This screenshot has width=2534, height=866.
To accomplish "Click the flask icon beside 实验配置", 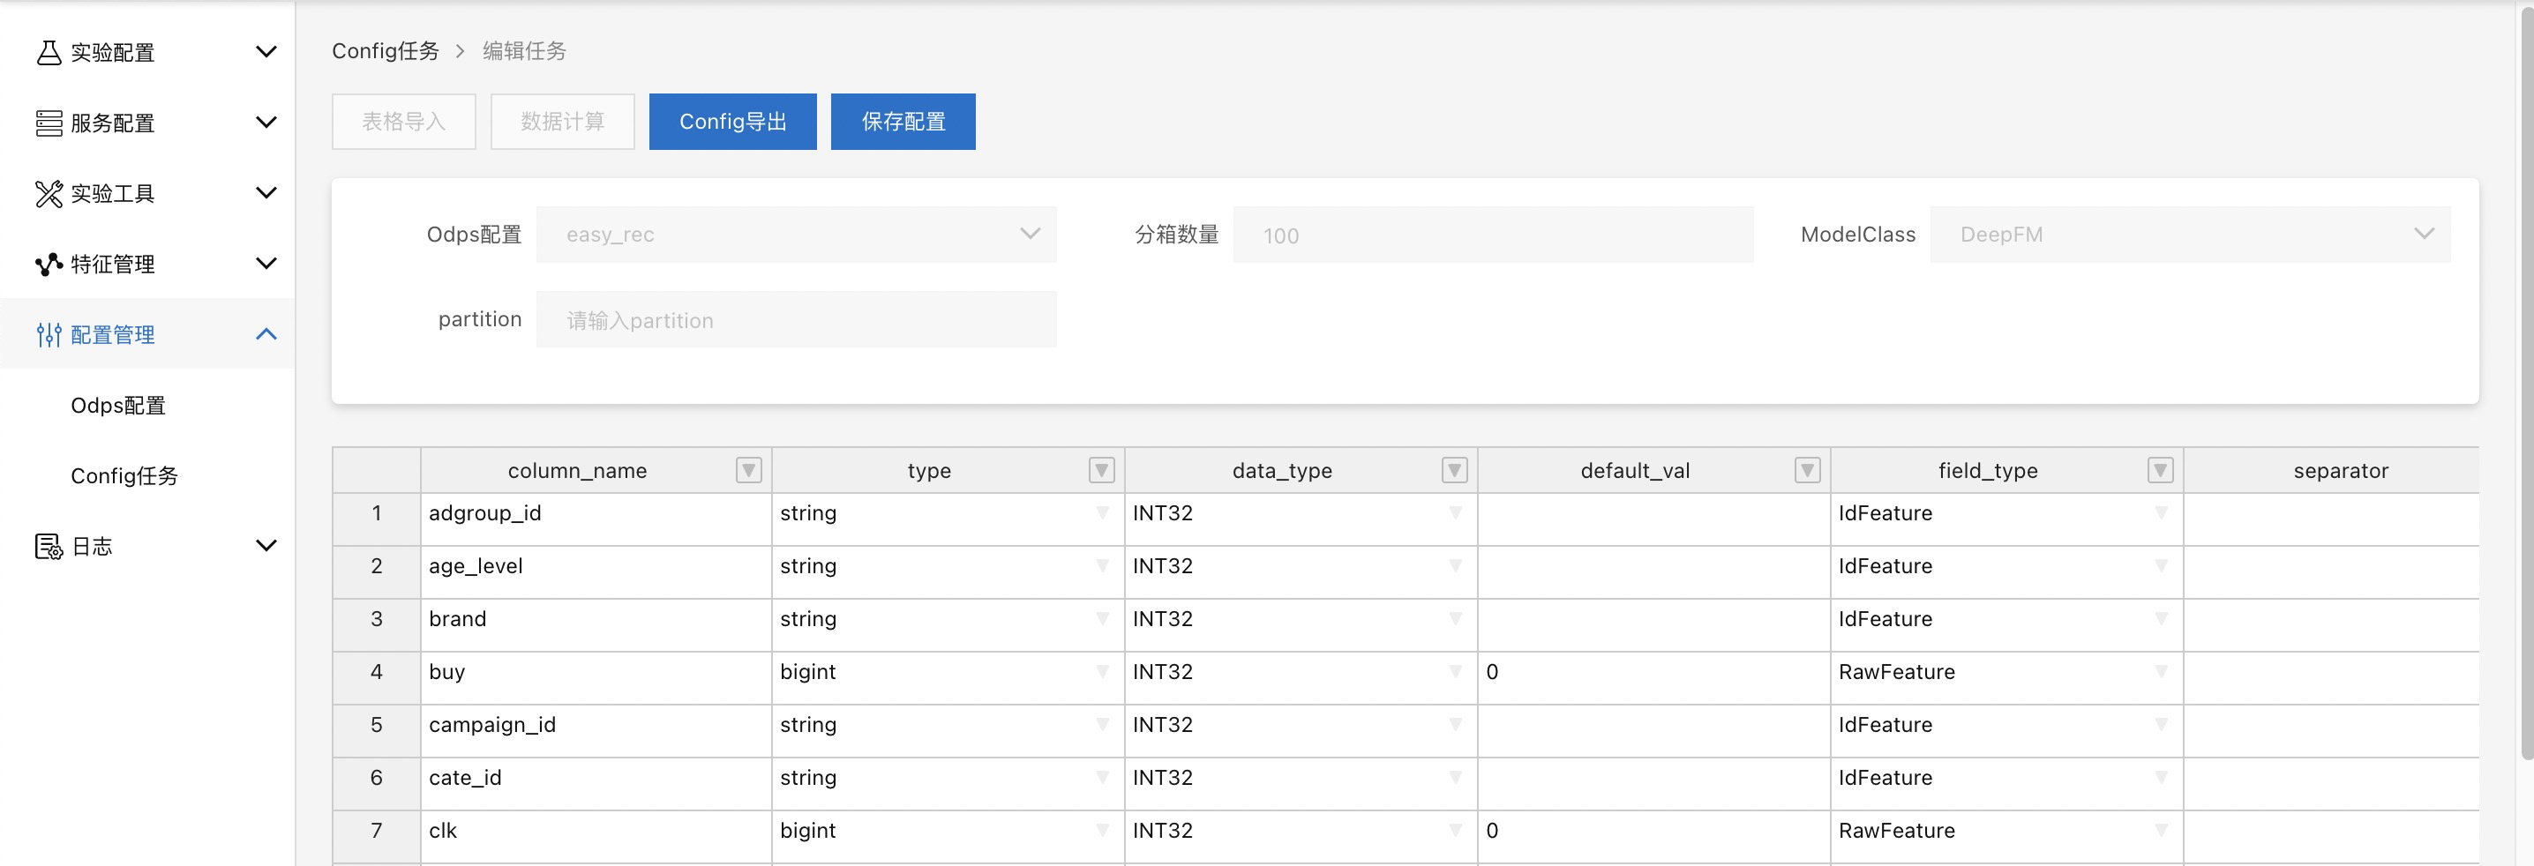I will tap(49, 52).
